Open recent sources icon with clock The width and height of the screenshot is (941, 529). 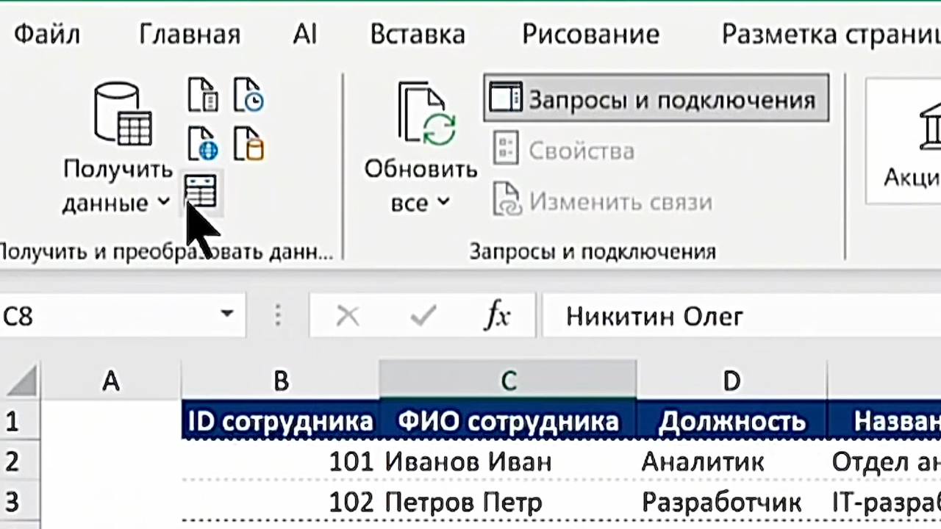pos(248,94)
